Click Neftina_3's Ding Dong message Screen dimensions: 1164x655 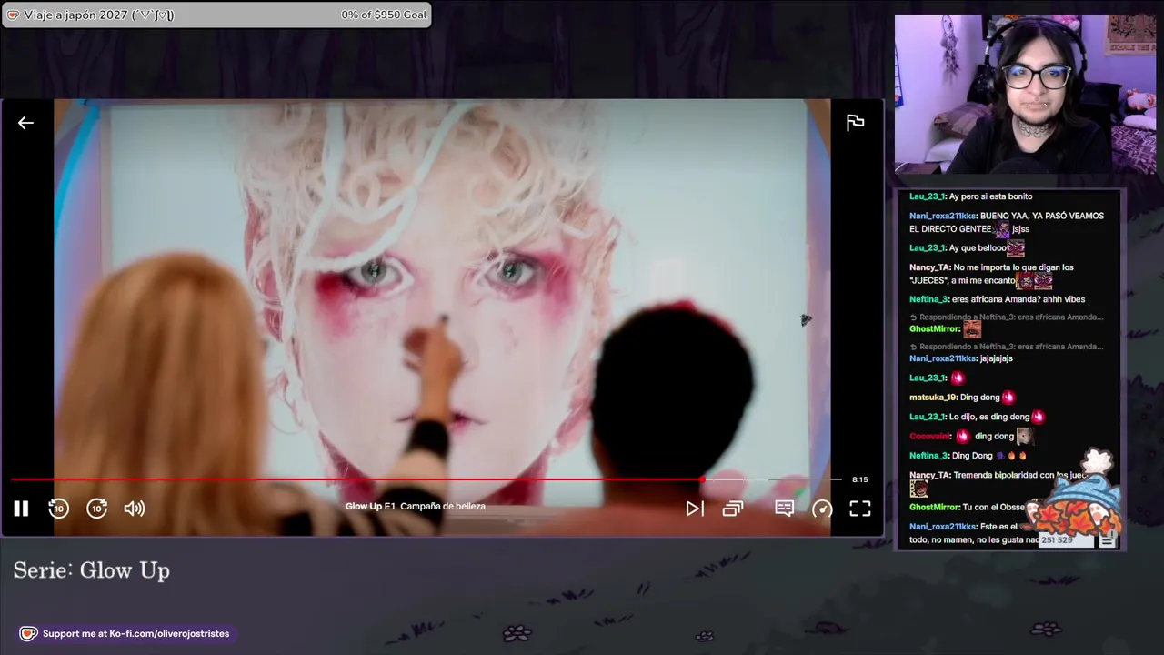[968, 456]
